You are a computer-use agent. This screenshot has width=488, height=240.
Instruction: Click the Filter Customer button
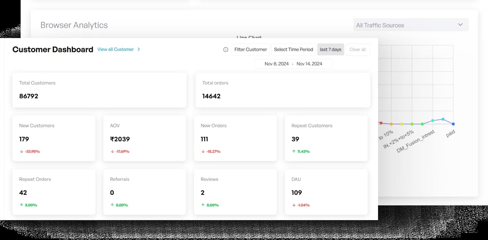point(251,49)
